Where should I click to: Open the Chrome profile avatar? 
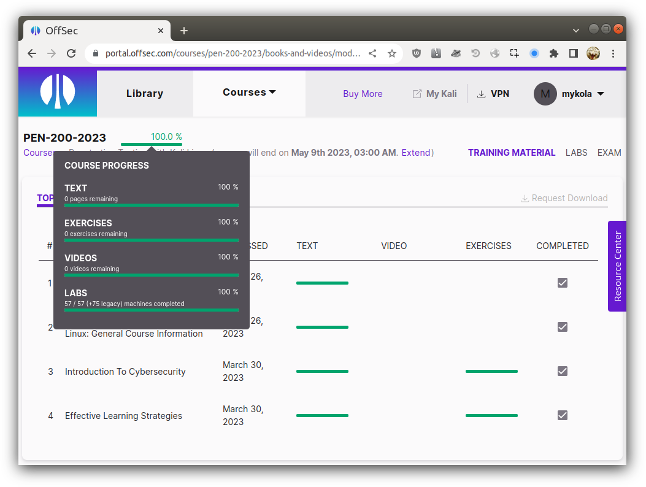(x=593, y=53)
